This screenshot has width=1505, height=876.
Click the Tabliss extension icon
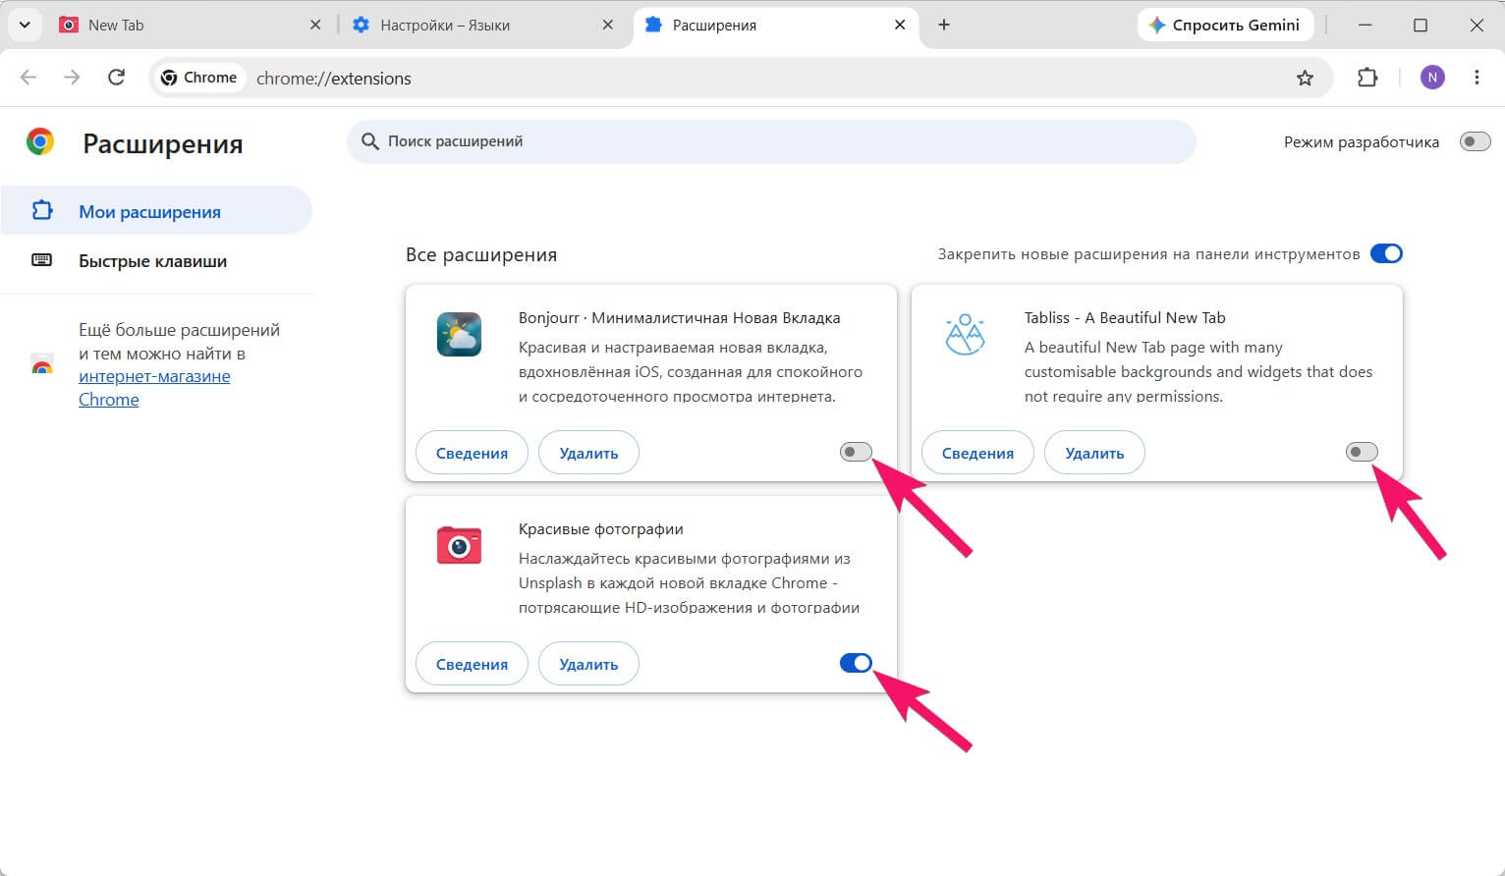click(x=965, y=334)
